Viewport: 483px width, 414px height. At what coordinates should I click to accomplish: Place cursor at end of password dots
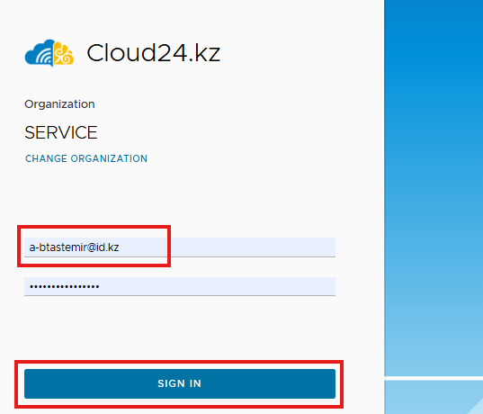tap(100, 286)
